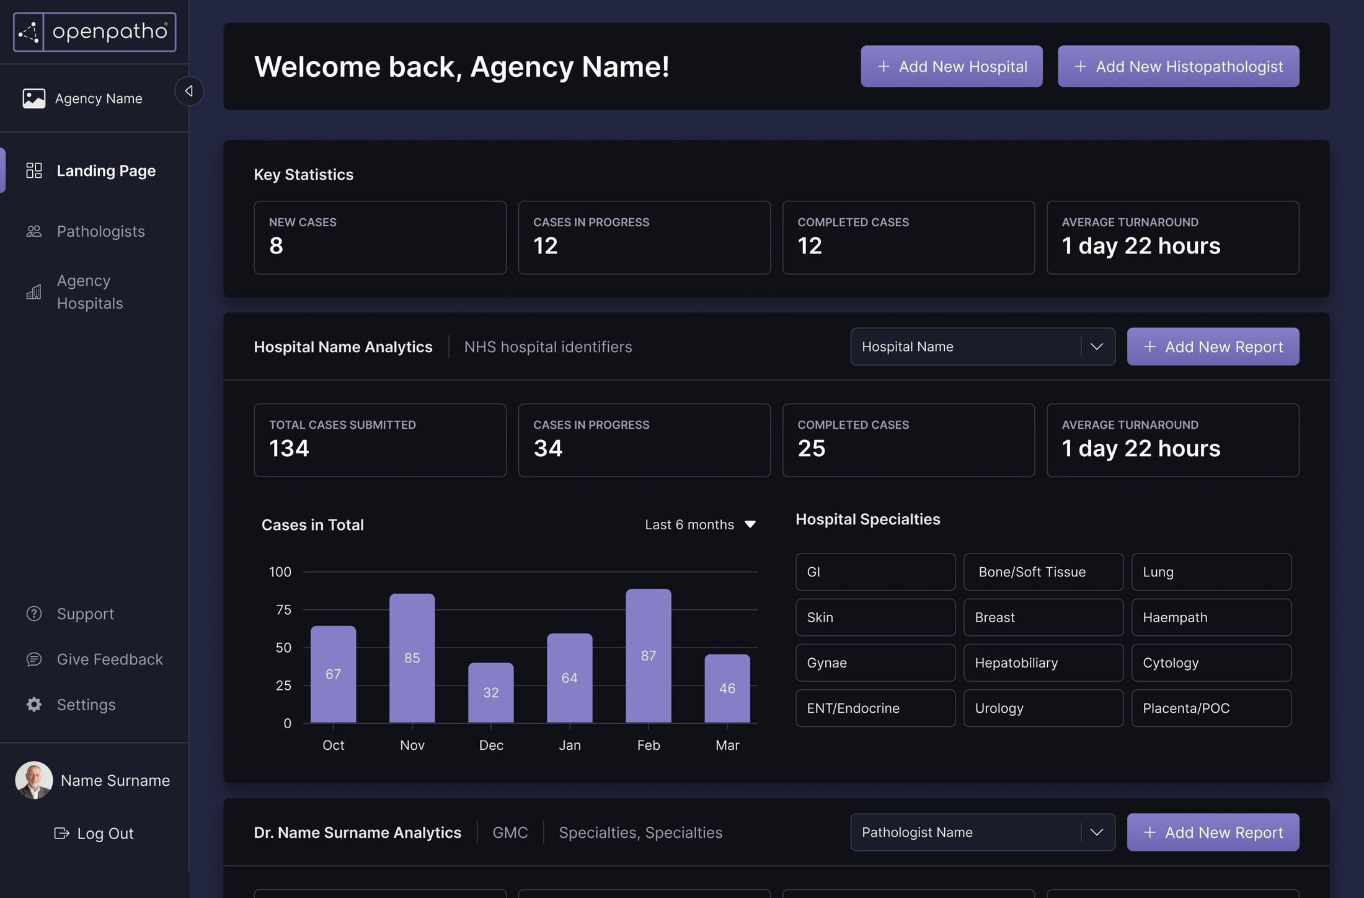The image size is (1364, 898).
Task: Click the Pathologists people icon
Action: [x=34, y=231]
